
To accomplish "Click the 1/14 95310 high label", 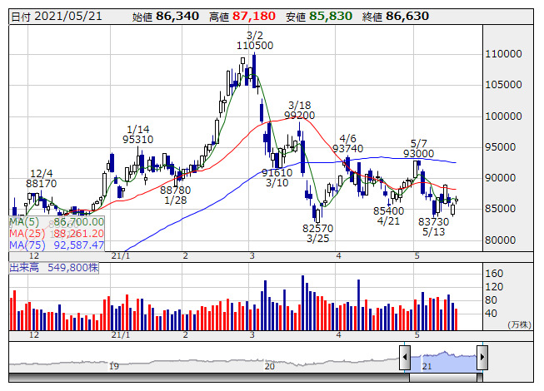I will pos(137,135).
